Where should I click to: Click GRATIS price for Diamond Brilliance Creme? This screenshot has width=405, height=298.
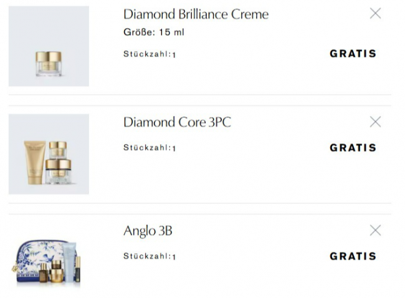353,54
